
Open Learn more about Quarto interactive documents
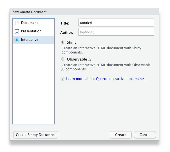coord(105,79)
